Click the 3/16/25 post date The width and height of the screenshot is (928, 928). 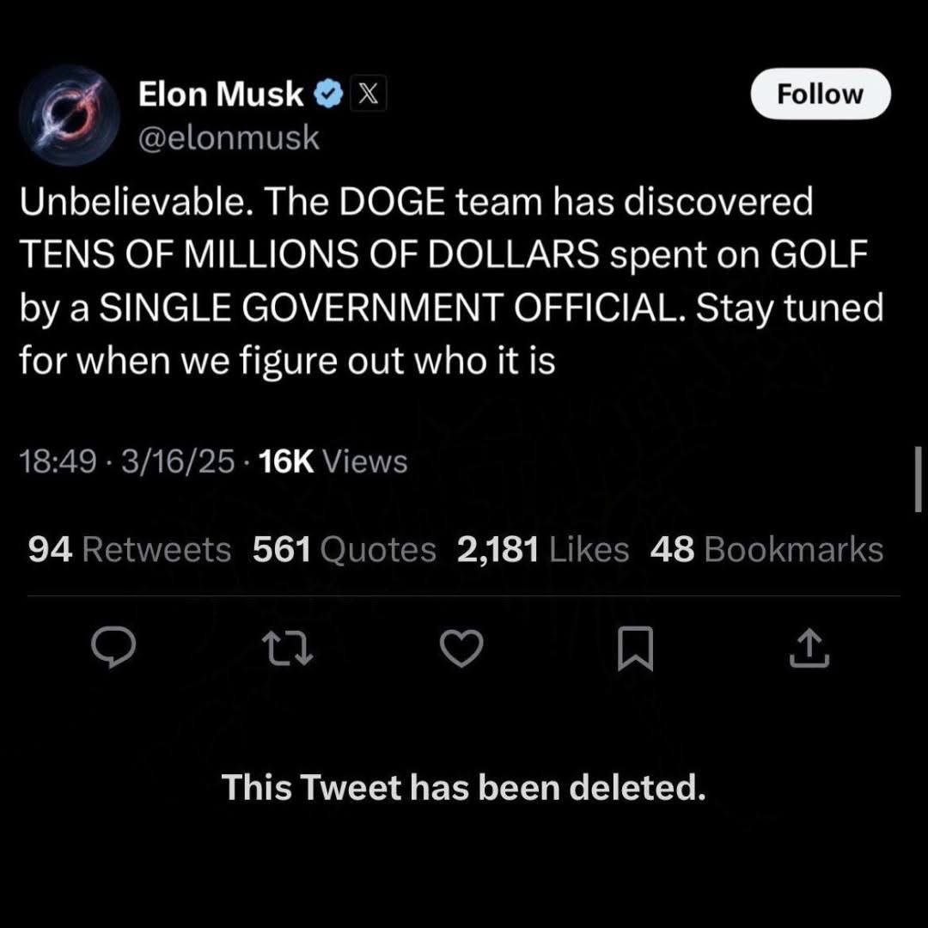coord(178,461)
